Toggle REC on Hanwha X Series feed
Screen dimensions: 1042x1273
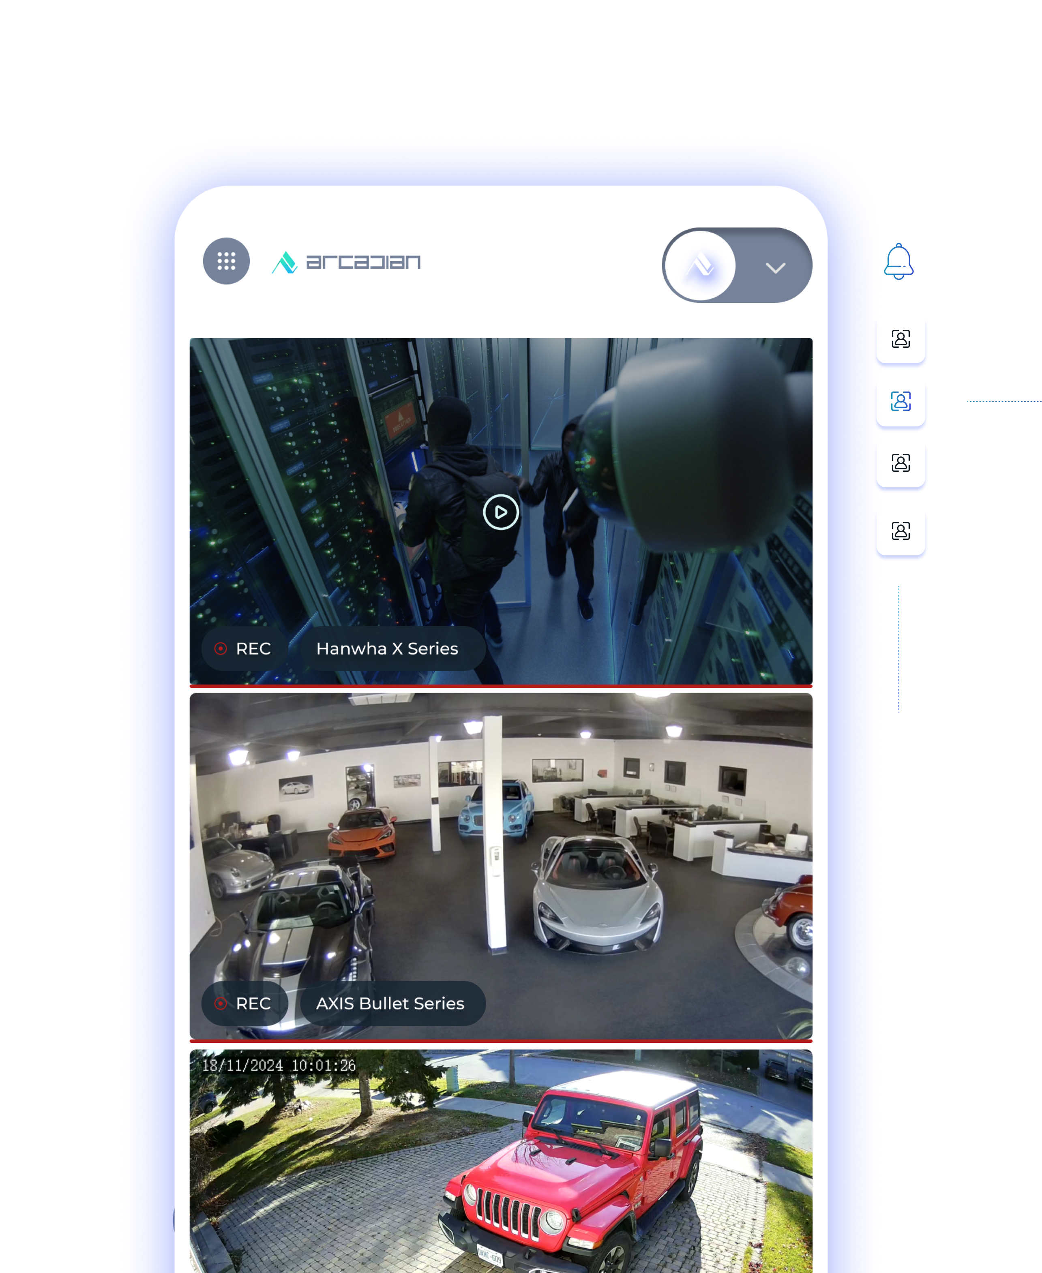tap(244, 648)
